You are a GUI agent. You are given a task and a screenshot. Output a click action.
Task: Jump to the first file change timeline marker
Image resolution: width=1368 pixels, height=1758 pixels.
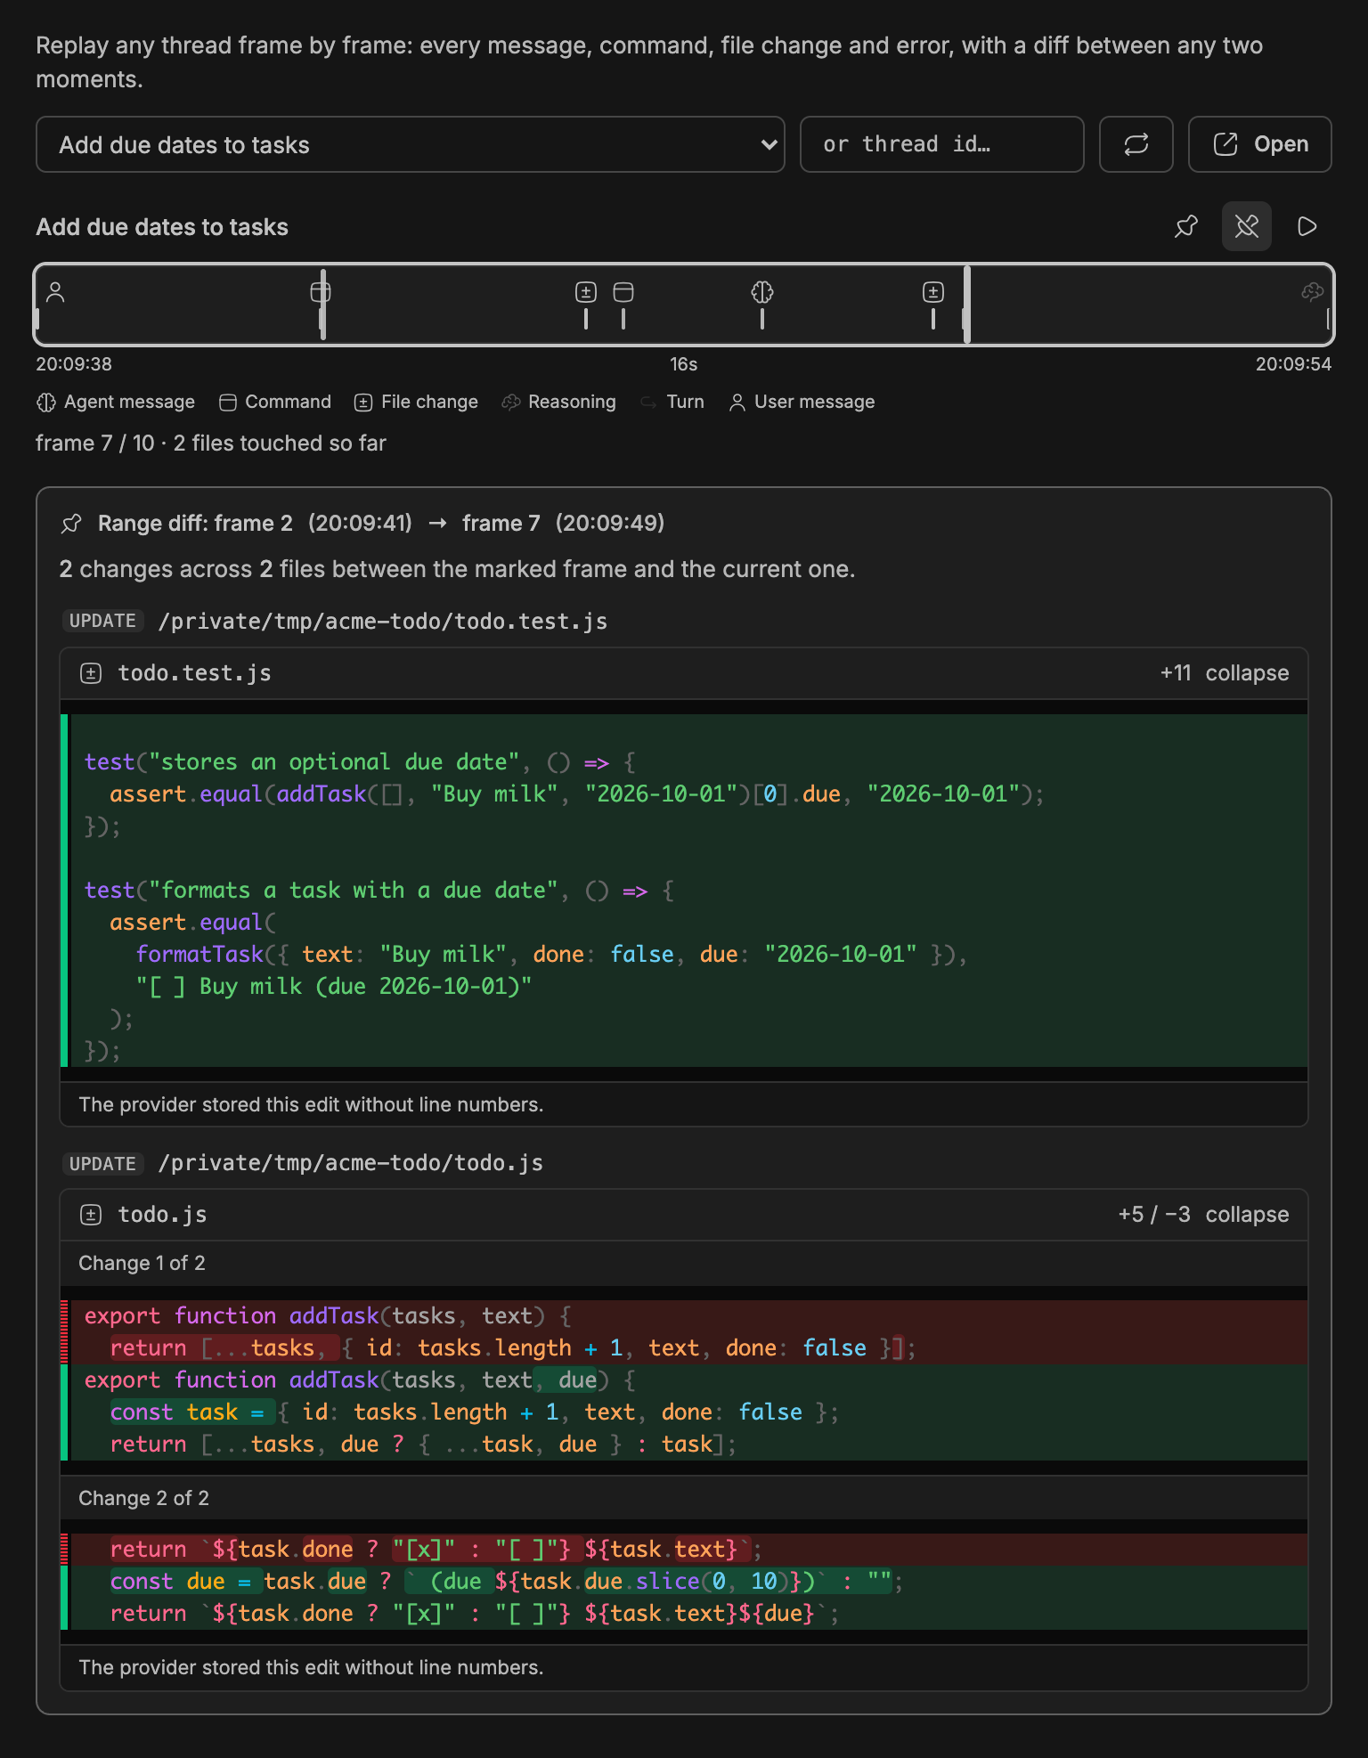(x=586, y=292)
